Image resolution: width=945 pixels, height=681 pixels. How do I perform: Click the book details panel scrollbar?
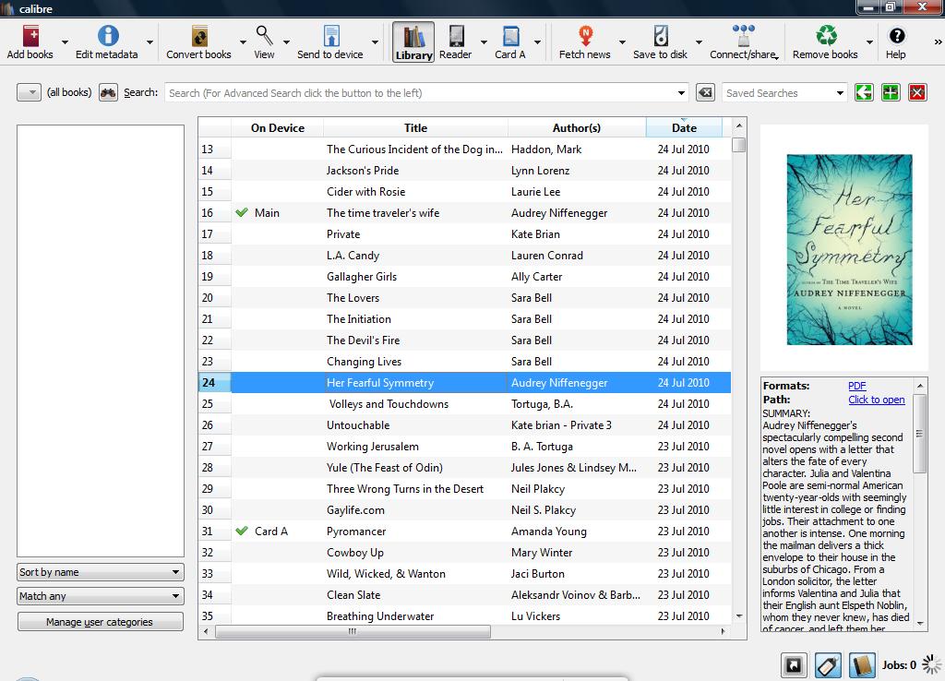click(919, 434)
